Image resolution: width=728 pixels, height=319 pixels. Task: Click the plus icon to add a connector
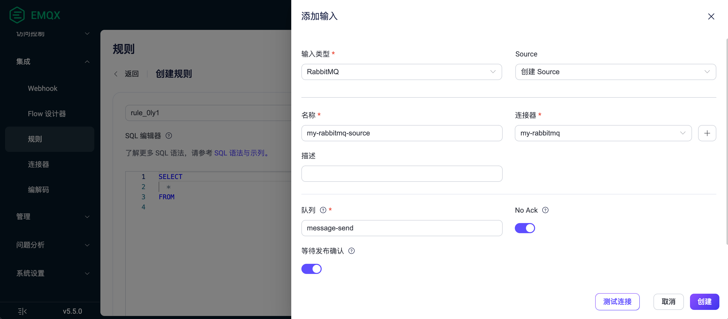[707, 133]
